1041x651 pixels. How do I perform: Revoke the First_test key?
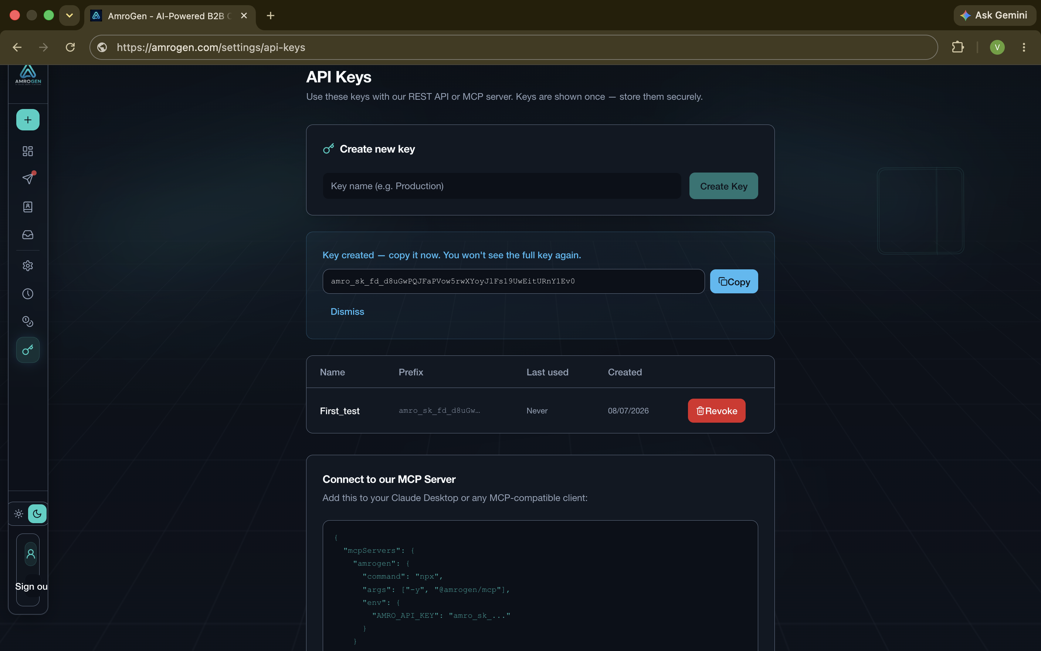pyautogui.click(x=717, y=411)
